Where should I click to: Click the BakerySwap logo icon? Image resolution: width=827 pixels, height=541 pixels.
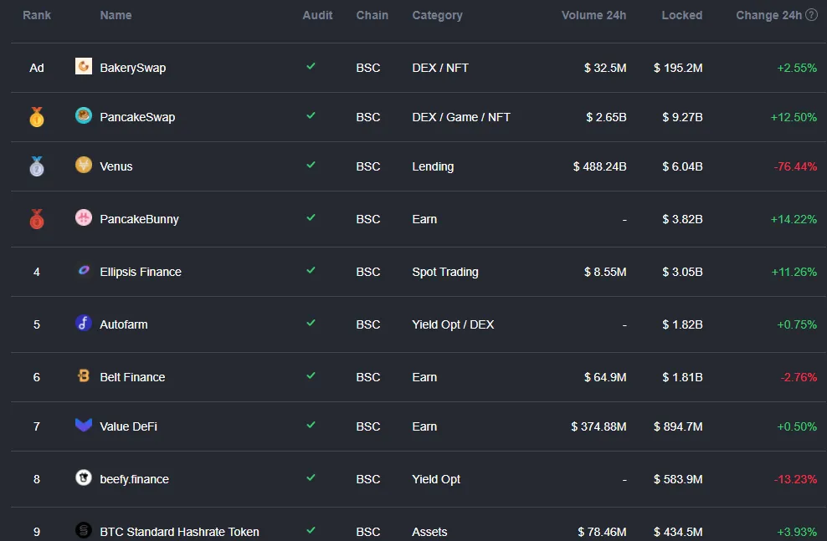tap(84, 66)
